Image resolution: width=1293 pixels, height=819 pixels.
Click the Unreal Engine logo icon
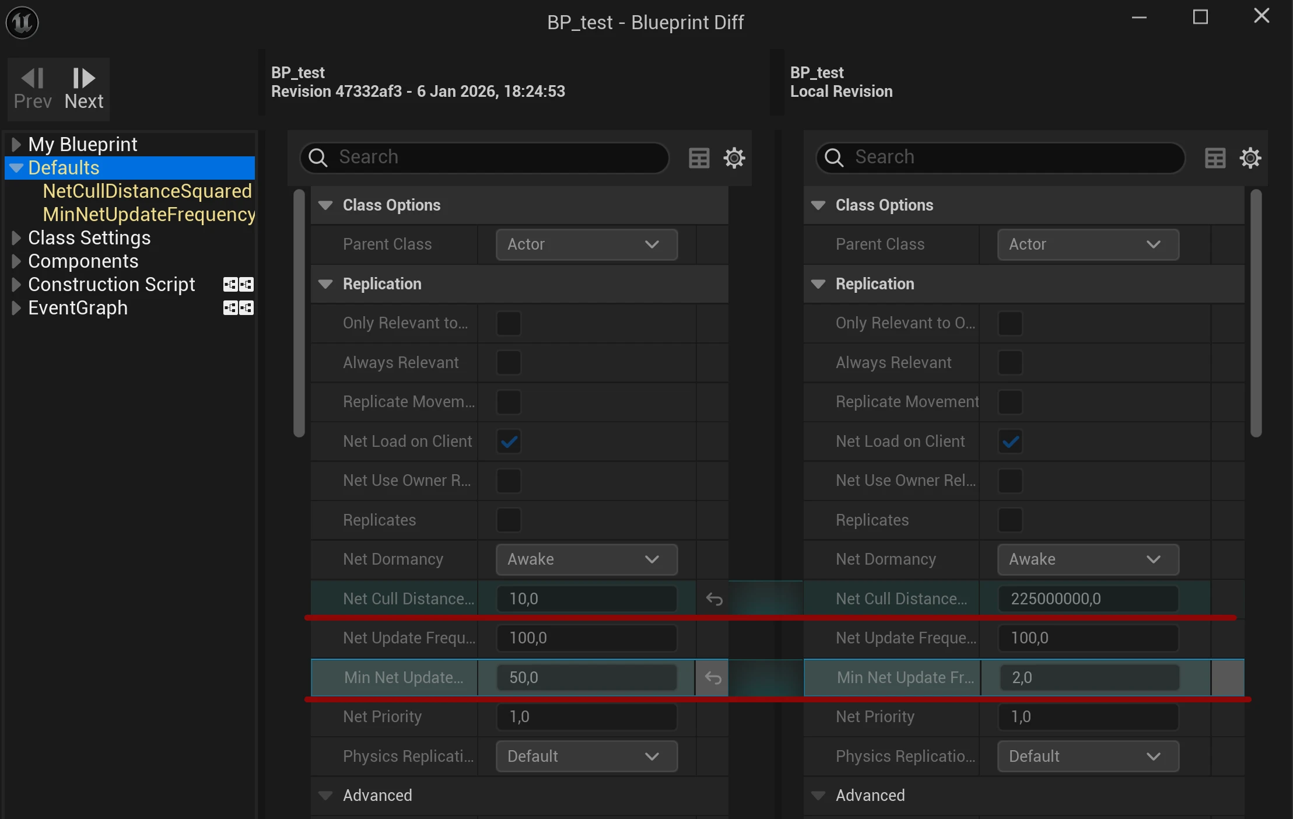point(22,23)
